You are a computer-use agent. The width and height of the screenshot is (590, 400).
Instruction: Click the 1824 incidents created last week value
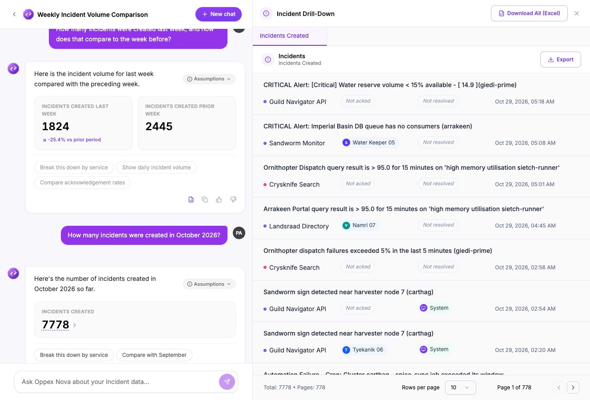point(56,127)
